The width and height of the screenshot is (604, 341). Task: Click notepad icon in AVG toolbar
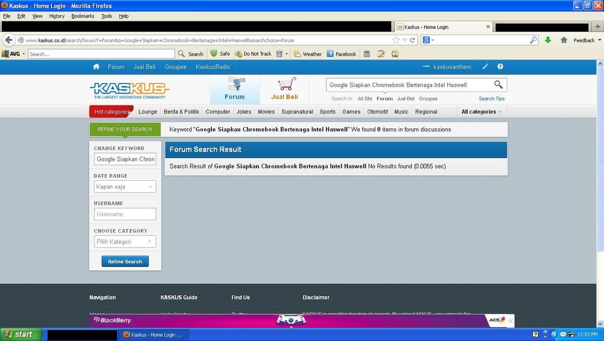[381, 54]
